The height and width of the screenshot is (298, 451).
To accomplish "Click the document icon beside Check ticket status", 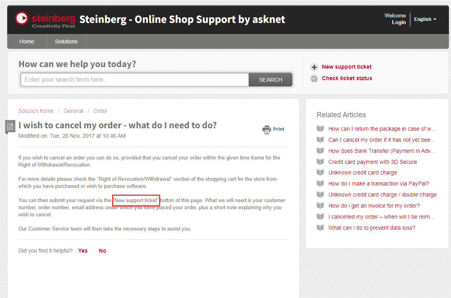I will coord(314,79).
